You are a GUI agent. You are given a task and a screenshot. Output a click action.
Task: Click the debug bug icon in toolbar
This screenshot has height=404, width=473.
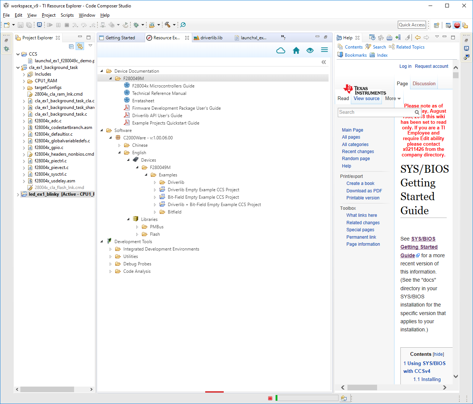coord(136,25)
